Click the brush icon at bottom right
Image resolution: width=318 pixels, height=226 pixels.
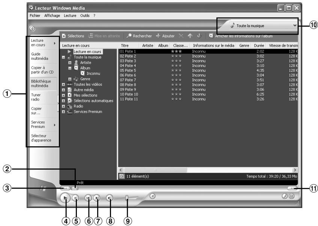[285, 196]
